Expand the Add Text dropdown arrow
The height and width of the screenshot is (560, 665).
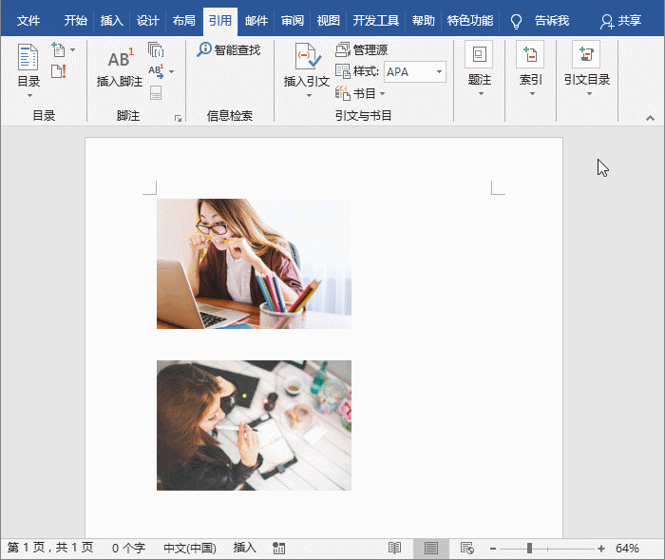(72, 49)
